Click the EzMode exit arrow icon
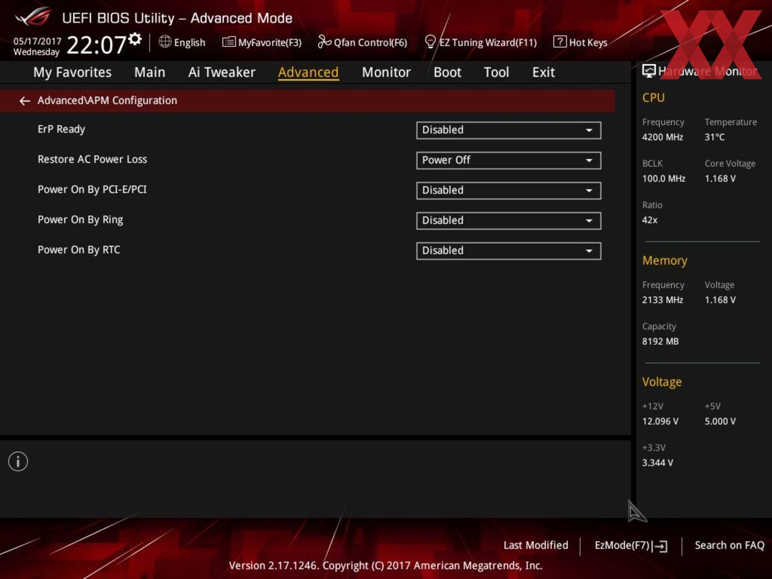Image resolution: width=772 pixels, height=579 pixels. point(660,546)
